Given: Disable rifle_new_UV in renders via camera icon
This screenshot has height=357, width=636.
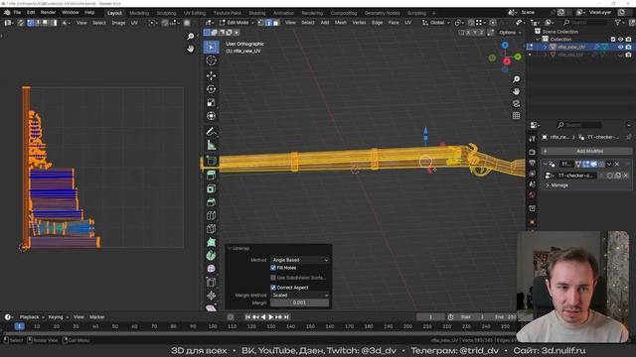Looking at the screenshot, I should coord(628,47).
